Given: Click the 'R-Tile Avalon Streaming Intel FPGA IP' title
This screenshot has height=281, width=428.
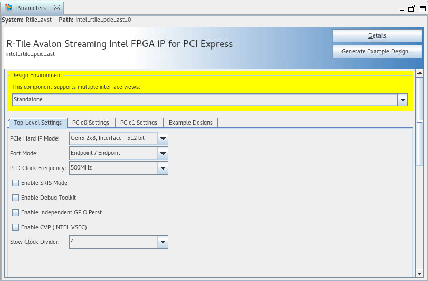Looking at the screenshot, I should (x=120, y=44).
